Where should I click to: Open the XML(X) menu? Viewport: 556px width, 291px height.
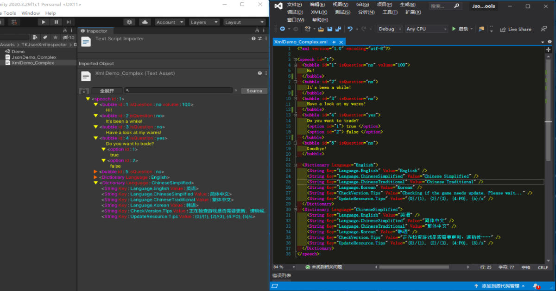tap(319, 12)
